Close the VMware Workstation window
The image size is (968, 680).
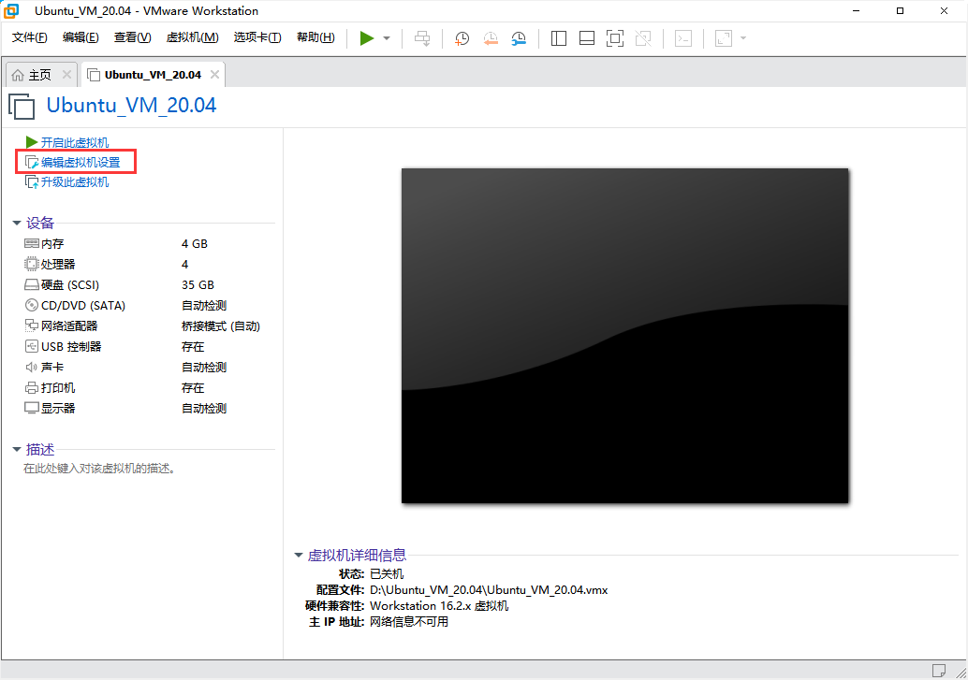tap(944, 10)
